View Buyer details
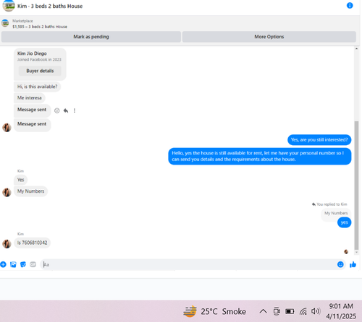Viewport: 362px width, 322px height. (40, 71)
